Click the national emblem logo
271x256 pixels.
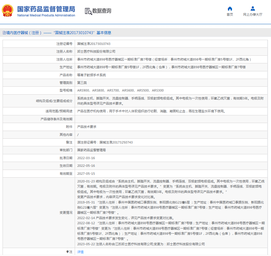pyautogui.click(x=7, y=11)
